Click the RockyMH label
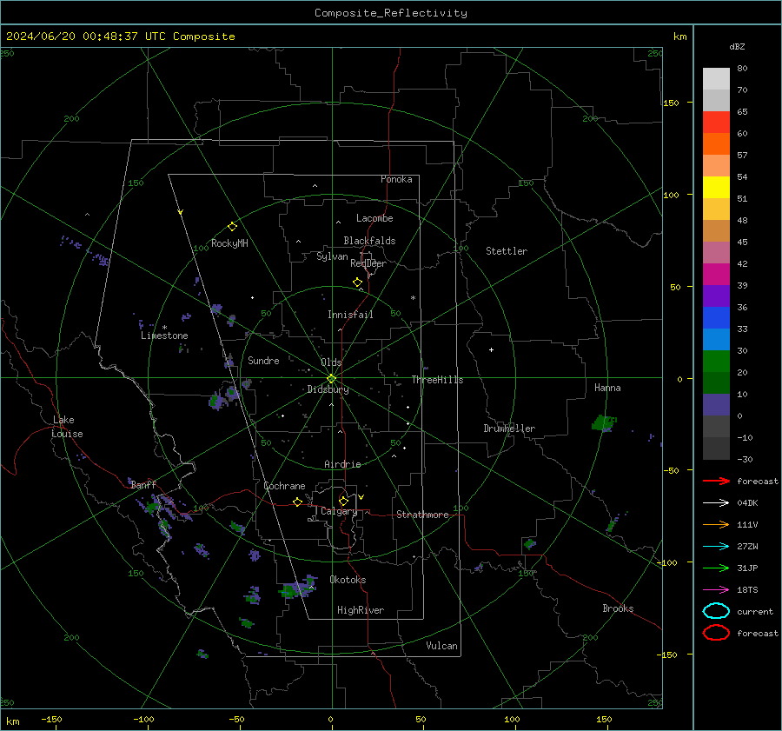The width and height of the screenshot is (782, 731). (229, 243)
